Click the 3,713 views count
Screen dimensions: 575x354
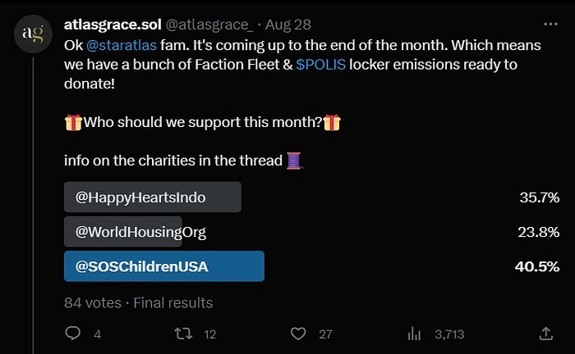pyautogui.click(x=449, y=334)
